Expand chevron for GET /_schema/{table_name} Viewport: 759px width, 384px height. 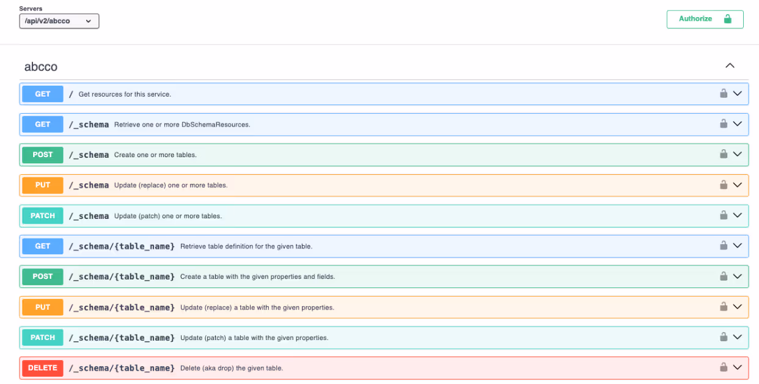point(738,246)
